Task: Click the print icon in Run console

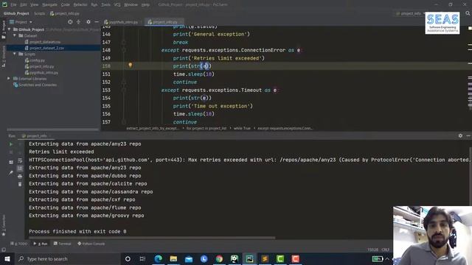Action: (20, 177)
